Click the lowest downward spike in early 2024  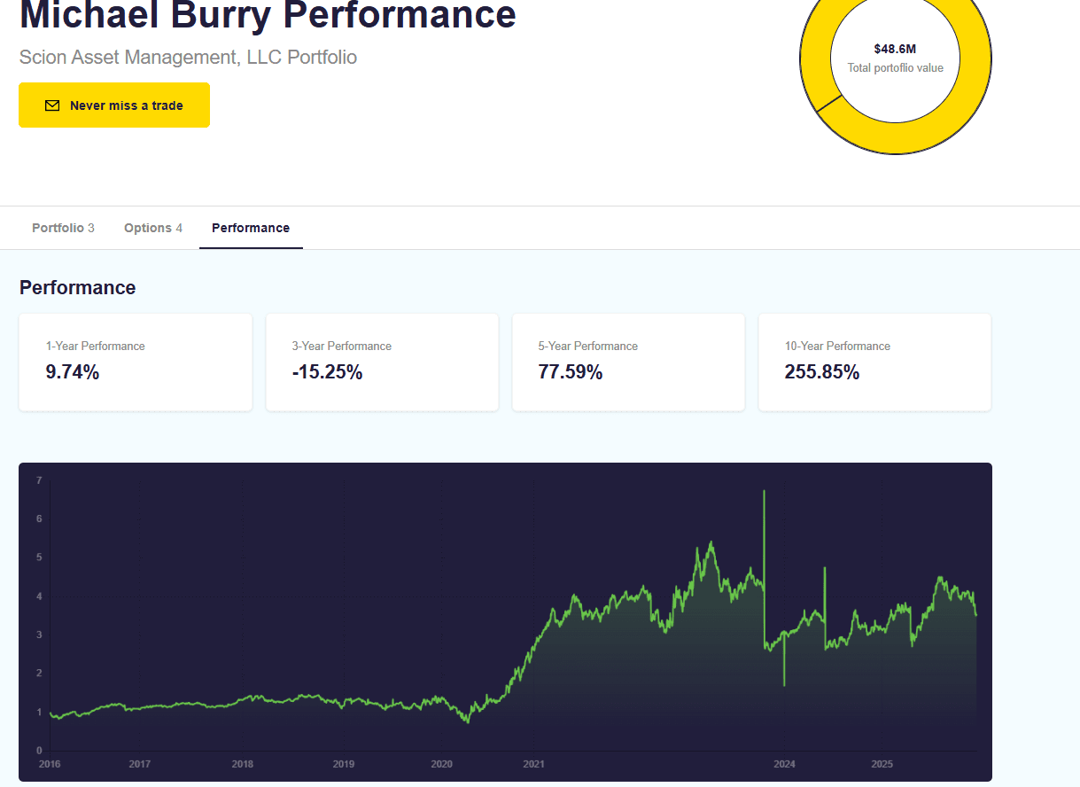click(784, 682)
